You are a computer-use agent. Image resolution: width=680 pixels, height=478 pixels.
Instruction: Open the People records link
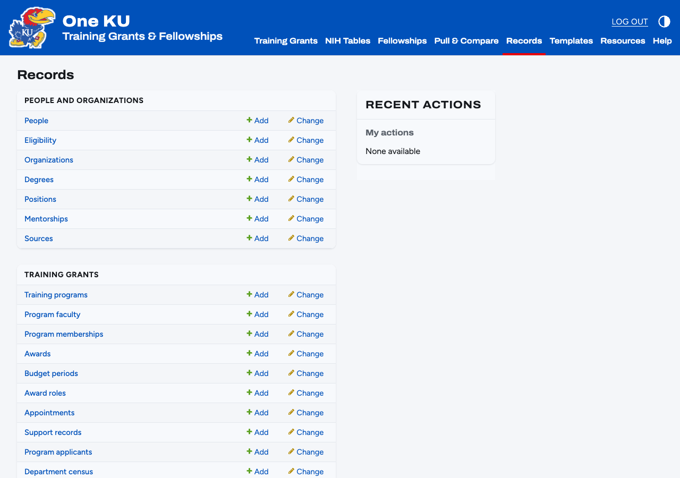point(36,121)
